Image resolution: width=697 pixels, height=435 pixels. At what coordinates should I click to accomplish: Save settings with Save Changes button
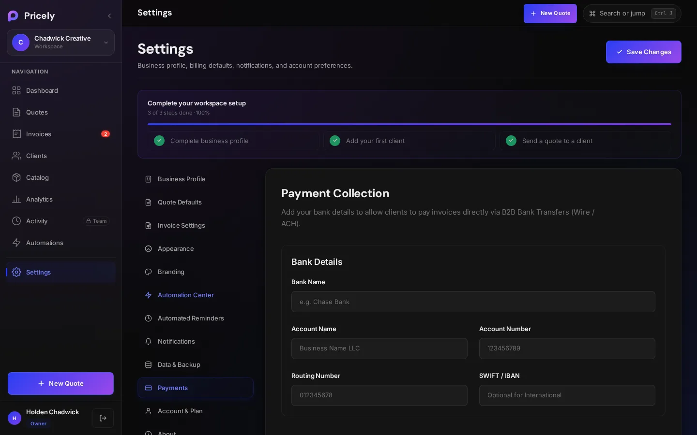coord(644,52)
